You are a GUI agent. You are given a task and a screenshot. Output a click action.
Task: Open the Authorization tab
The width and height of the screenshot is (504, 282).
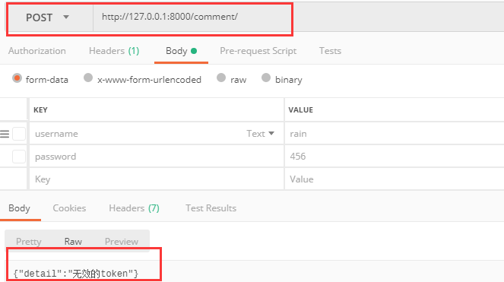pyautogui.click(x=37, y=51)
